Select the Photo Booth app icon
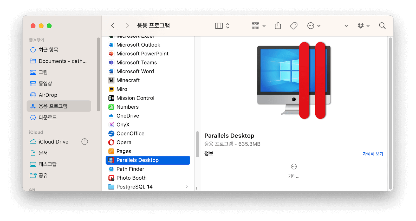Image resolution: width=416 pixels, height=221 pixels. click(x=111, y=178)
